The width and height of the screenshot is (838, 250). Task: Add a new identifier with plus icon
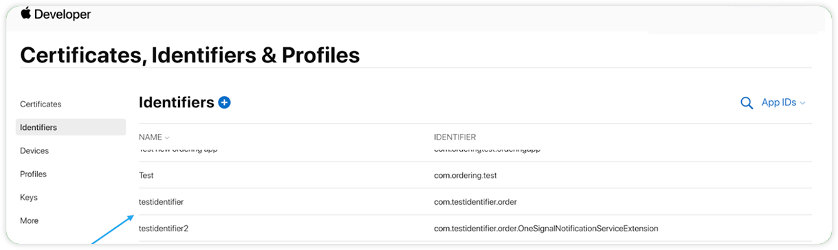[224, 102]
